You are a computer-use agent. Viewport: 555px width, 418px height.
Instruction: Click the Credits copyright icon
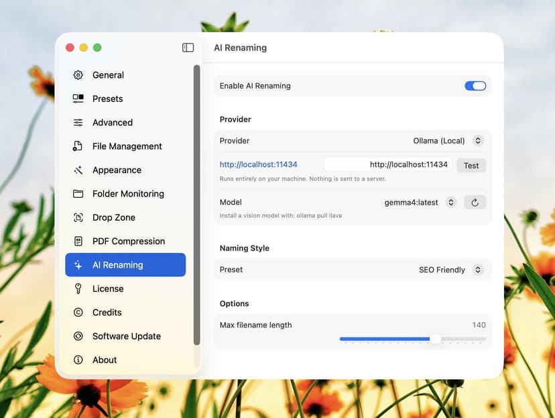pyautogui.click(x=78, y=313)
